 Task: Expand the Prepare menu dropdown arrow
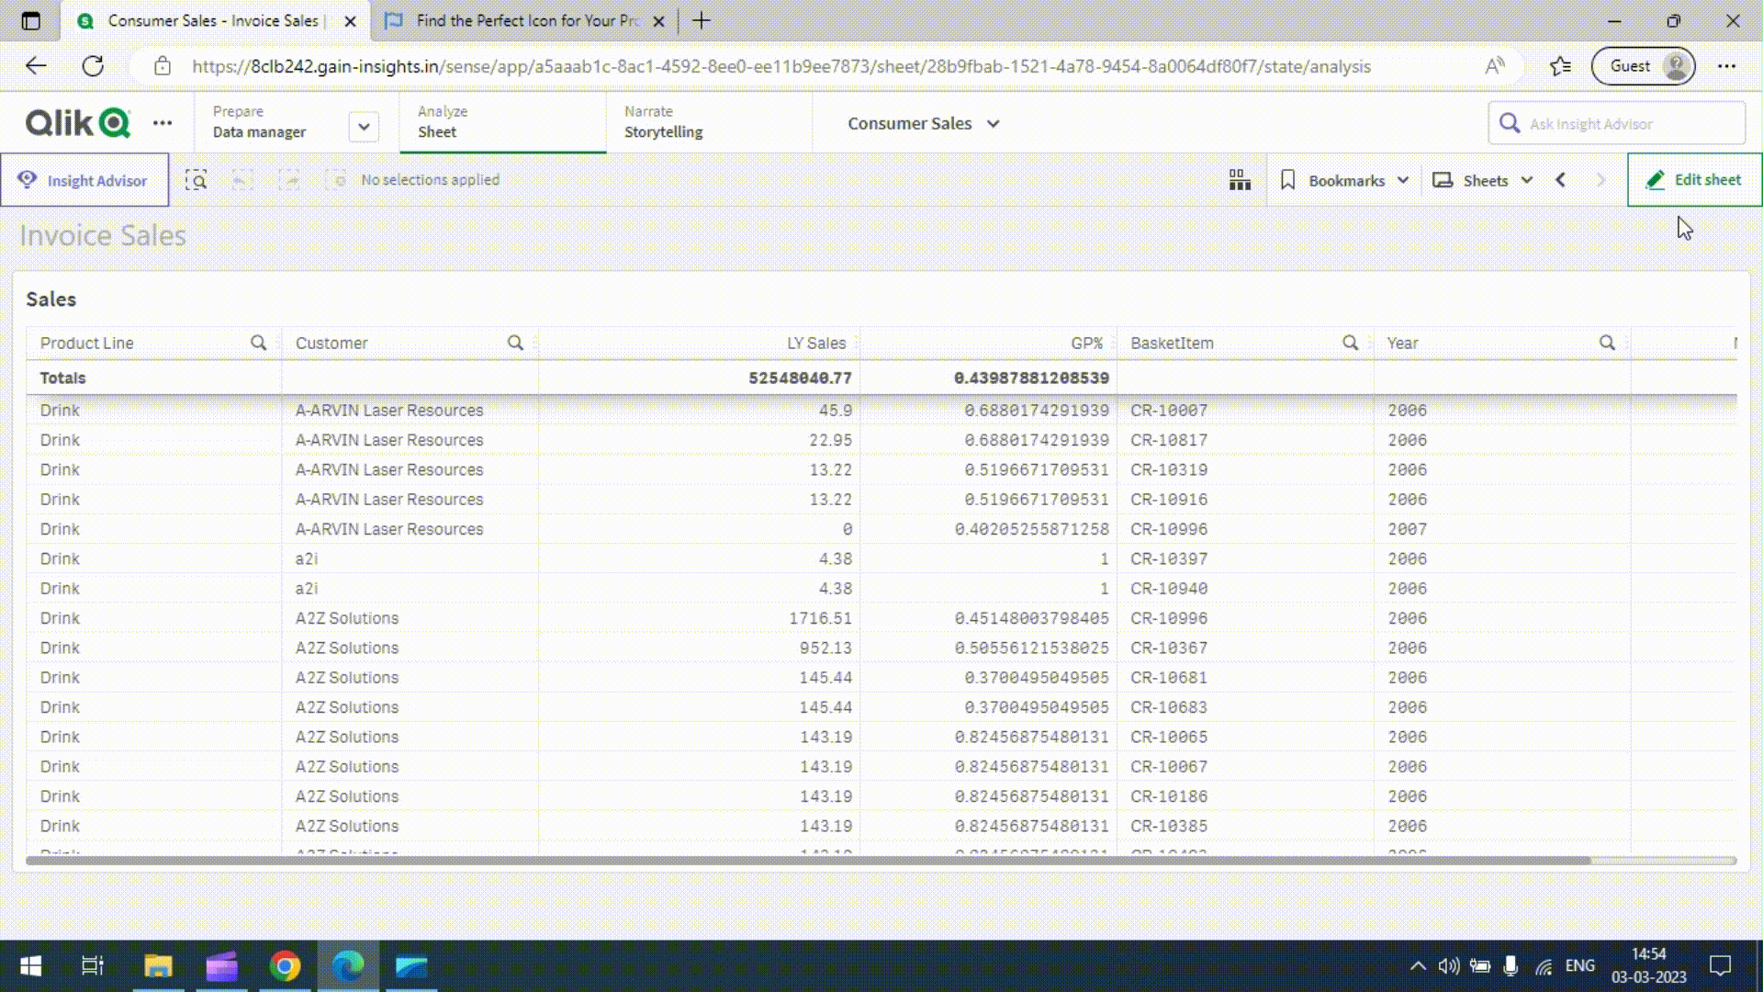click(x=364, y=127)
